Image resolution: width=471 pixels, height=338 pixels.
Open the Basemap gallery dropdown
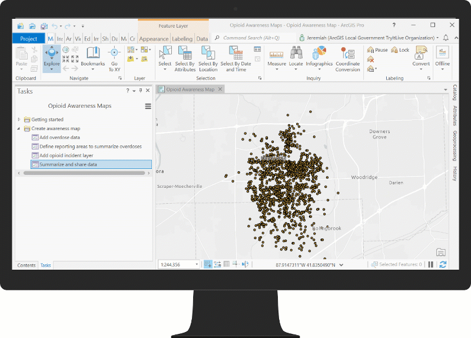pos(132,49)
